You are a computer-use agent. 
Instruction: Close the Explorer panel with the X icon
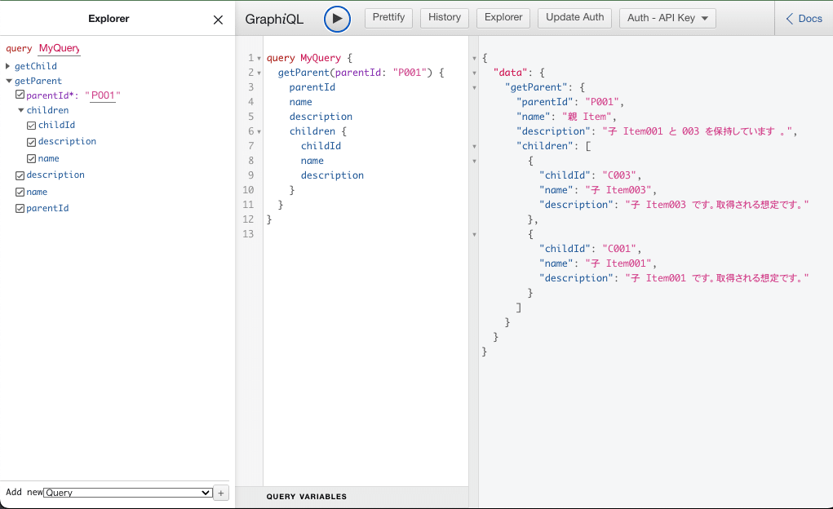[218, 20]
